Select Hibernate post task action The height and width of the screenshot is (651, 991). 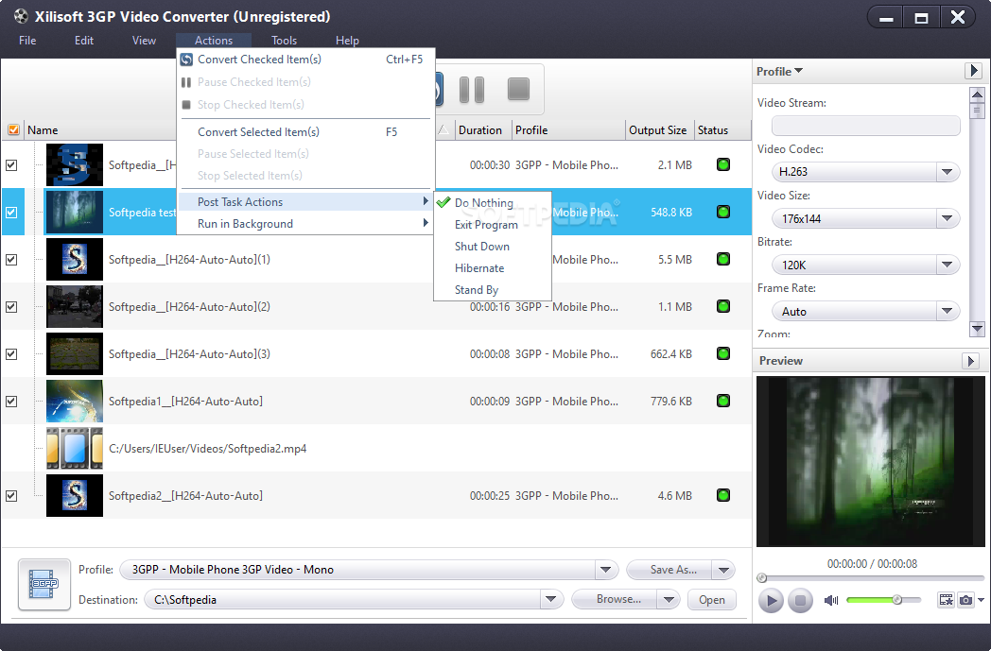tap(493, 268)
